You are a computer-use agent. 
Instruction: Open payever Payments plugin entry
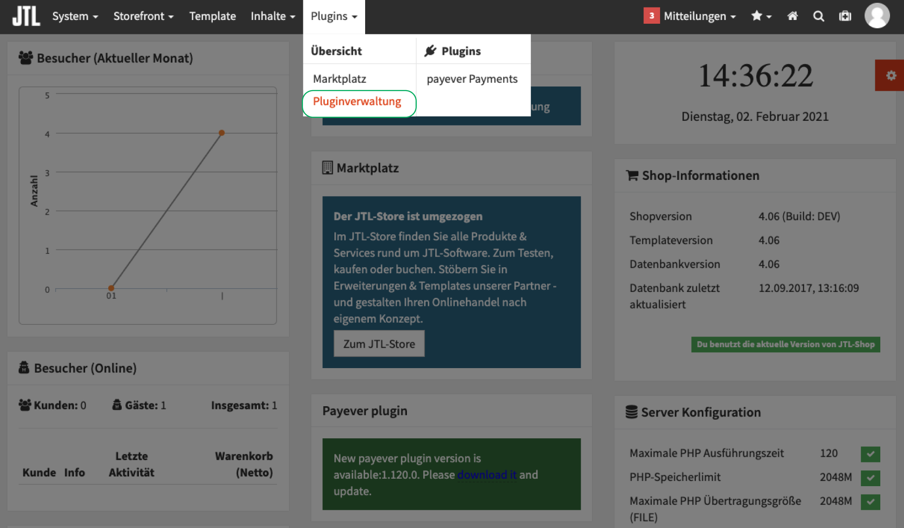tap(472, 79)
